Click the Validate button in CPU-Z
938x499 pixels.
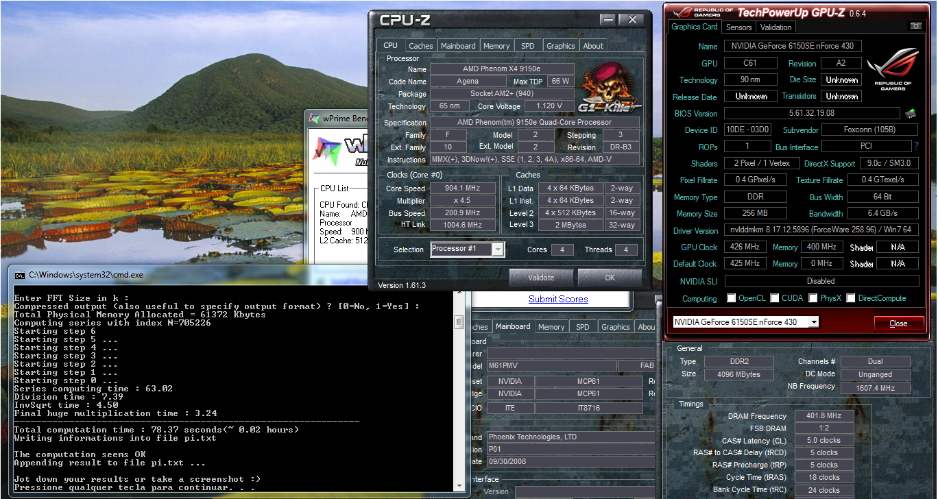[541, 278]
